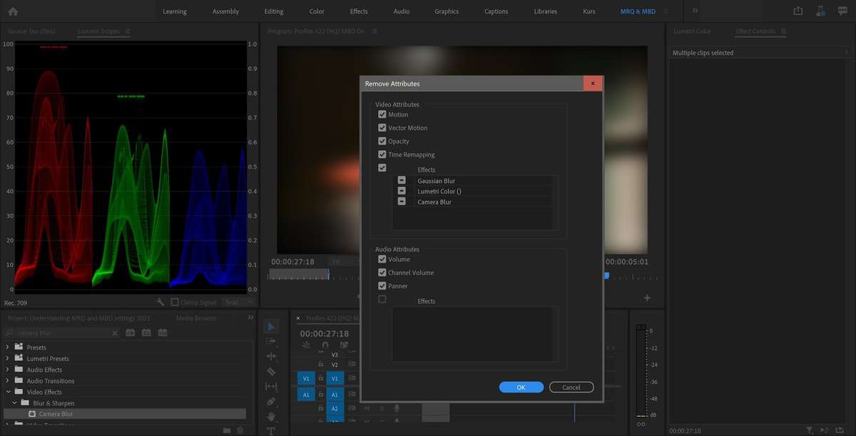Select the Type tool at the bottom of the toolbar
The width and height of the screenshot is (856, 436).
tap(271, 430)
